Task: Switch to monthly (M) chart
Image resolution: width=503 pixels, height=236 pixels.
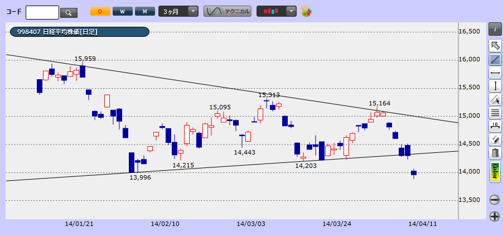Action: point(144,12)
